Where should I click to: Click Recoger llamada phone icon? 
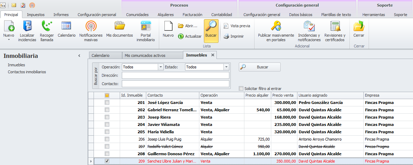[x=47, y=26]
